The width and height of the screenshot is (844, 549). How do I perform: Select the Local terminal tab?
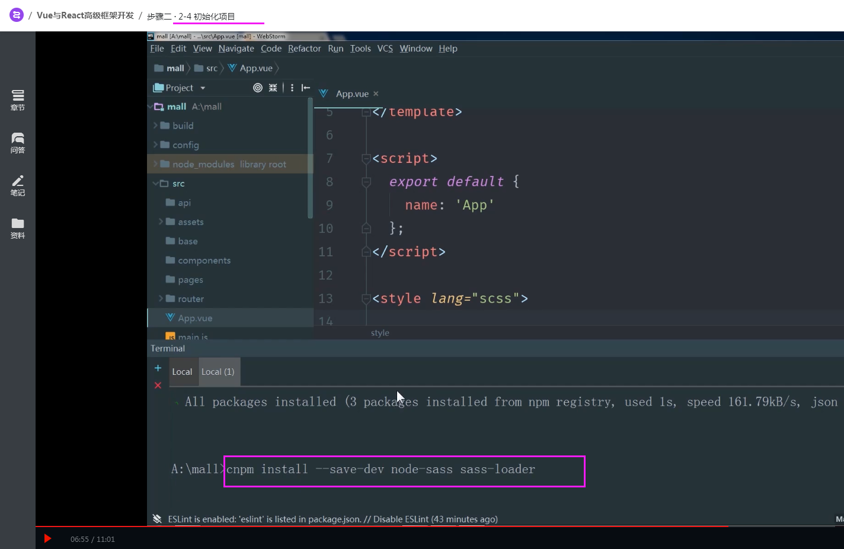pyautogui.click(x=182, y=372)
